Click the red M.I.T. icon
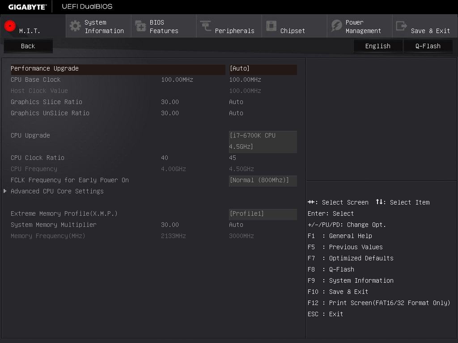458x343 pixels. click(10, 26)
